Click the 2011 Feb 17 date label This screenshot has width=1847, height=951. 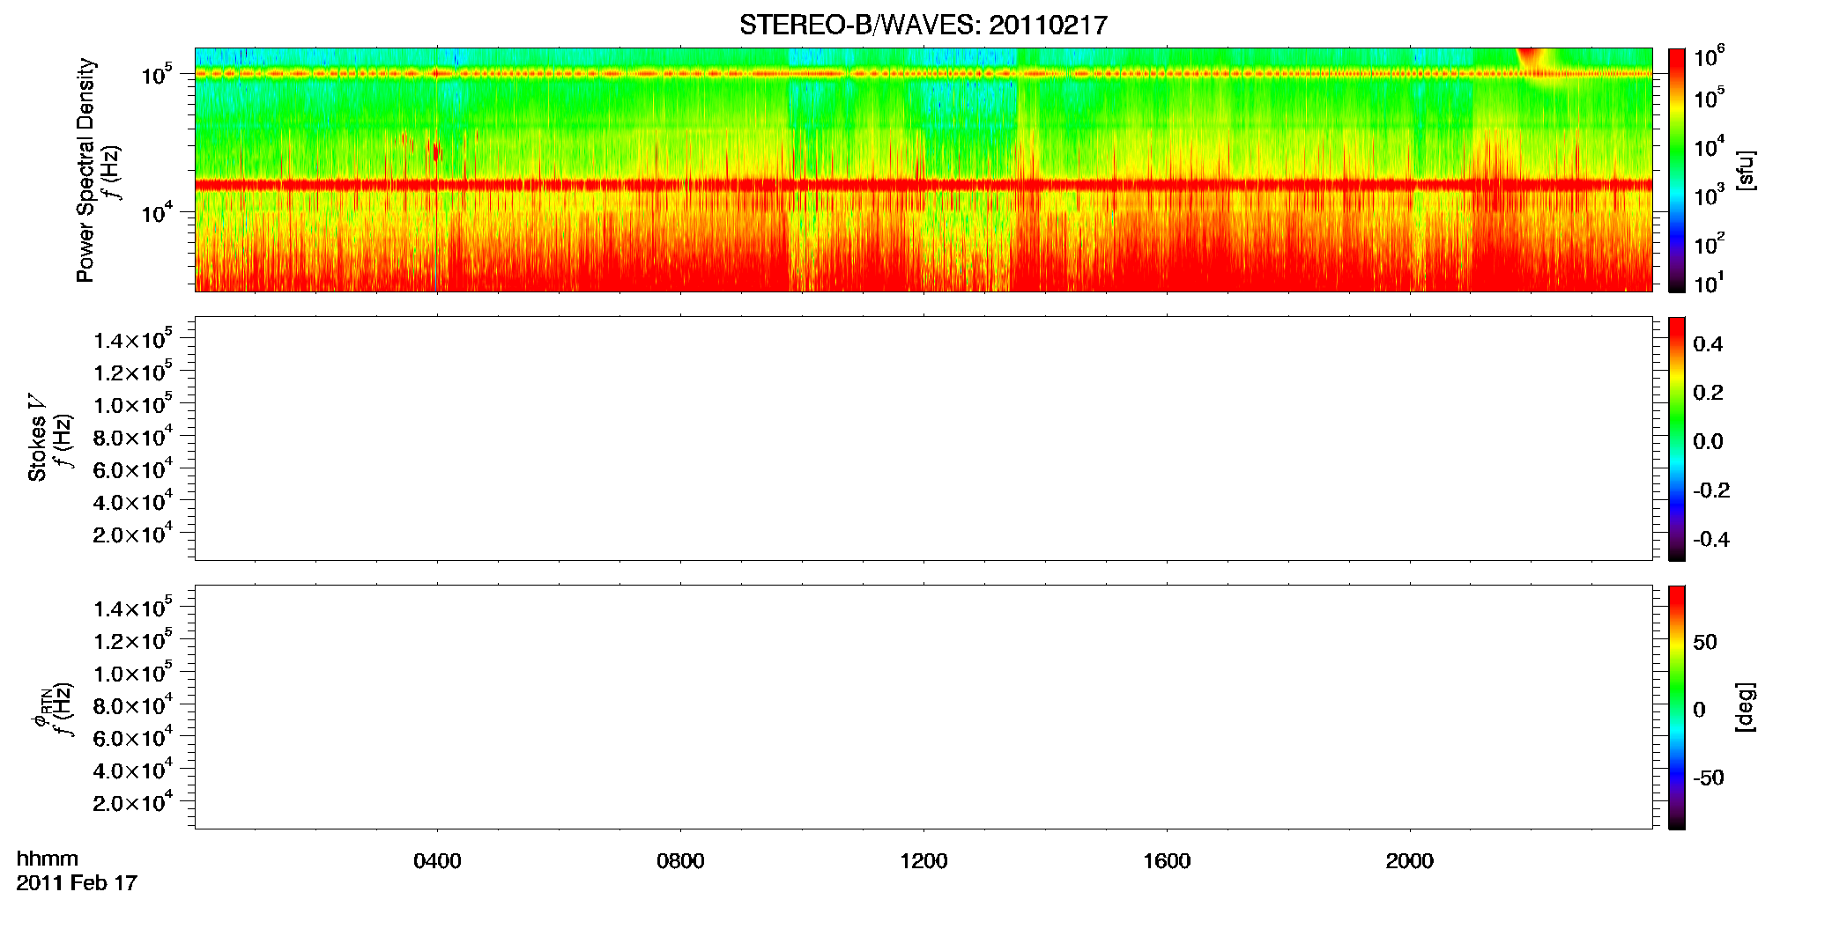[77, 883]
